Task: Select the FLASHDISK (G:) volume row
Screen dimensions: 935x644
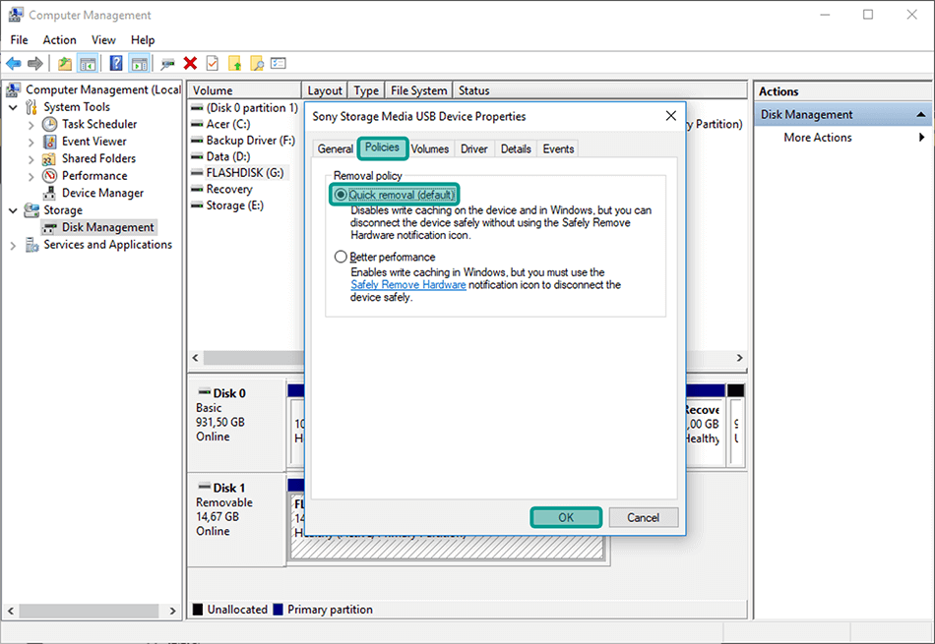Action: 238,173
